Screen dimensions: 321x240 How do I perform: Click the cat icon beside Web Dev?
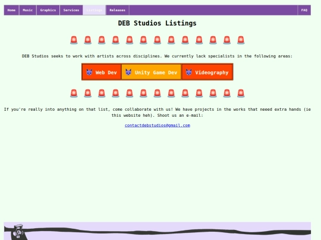pyautogui.click(x=89, y=72)
